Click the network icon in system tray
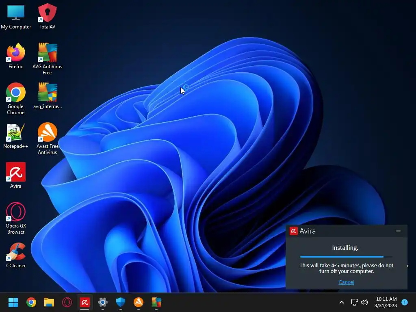 coord(354,302)
